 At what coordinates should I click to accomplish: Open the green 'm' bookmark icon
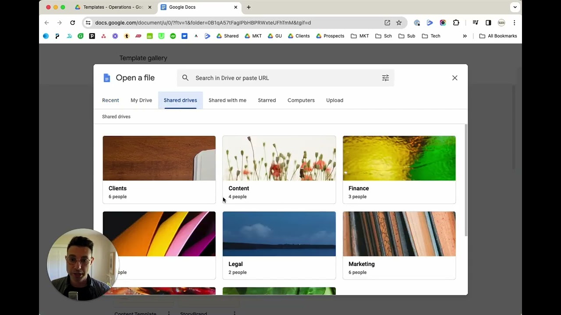[149, 36]
